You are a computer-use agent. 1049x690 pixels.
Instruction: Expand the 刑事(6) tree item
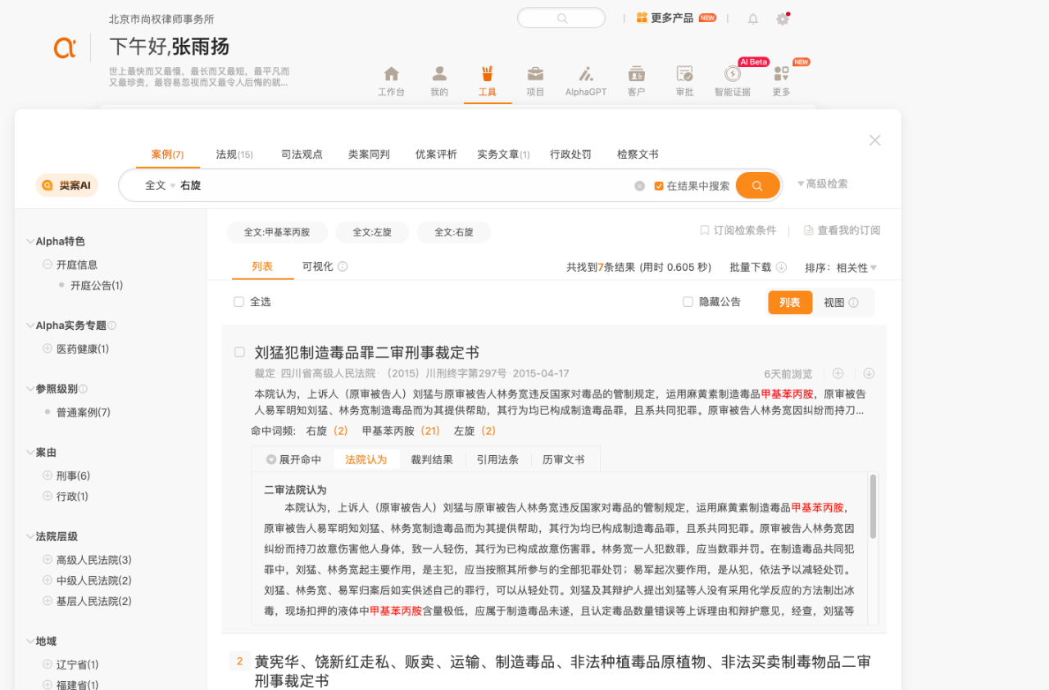click(x=48, y=476)
